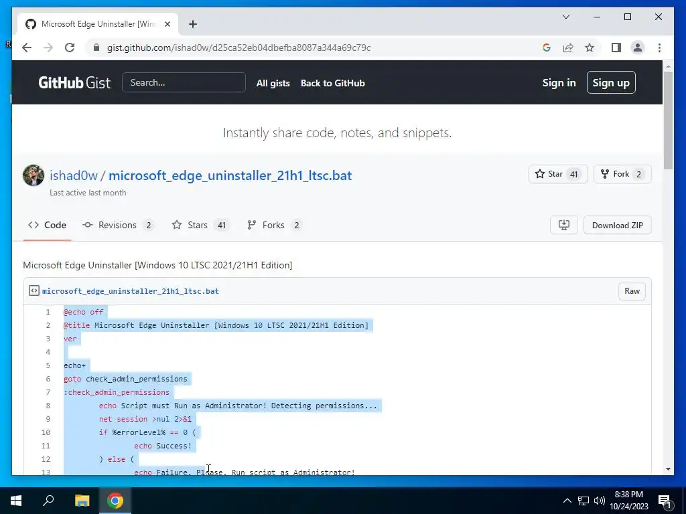Click line number 10

coord(46,432)
